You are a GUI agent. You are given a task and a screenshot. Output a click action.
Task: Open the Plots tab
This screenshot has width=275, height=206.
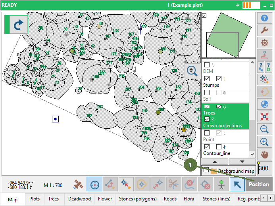pos(35,199)
